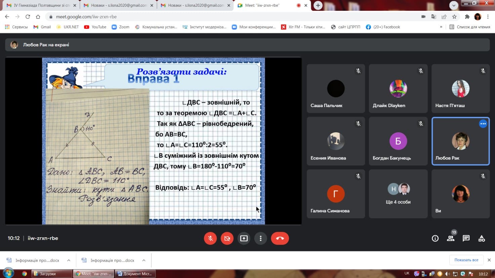Close the Meet iiw-zrxn-rbe tab
Viewport: 495px width, 278px height.
tap(306, 5)
